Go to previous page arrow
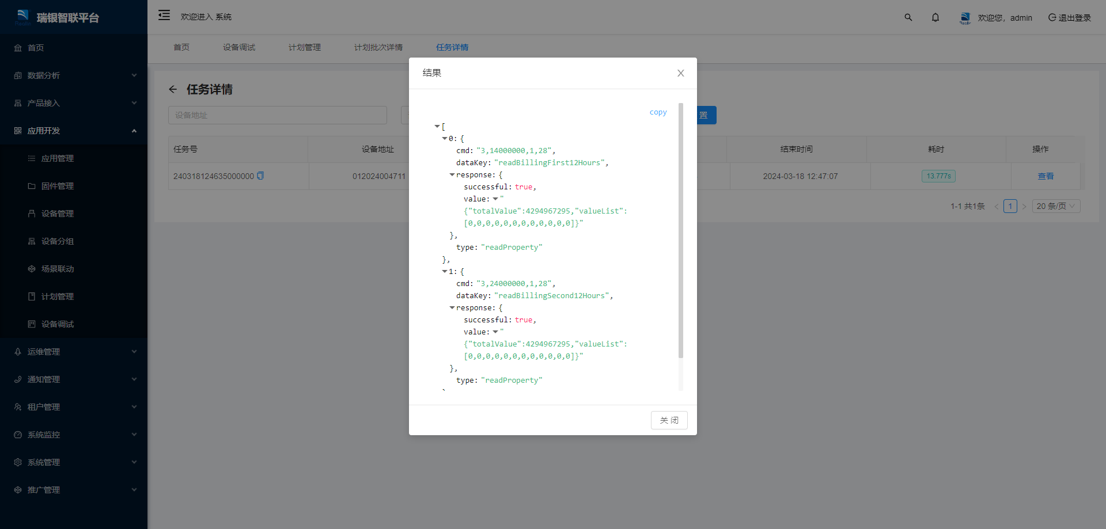The width and height of the screenshot is (1106, 529). click(997, 206)
